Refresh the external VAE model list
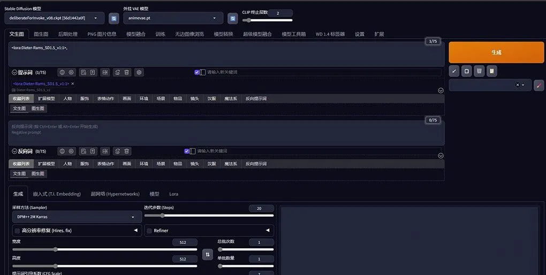 [233, 18]
